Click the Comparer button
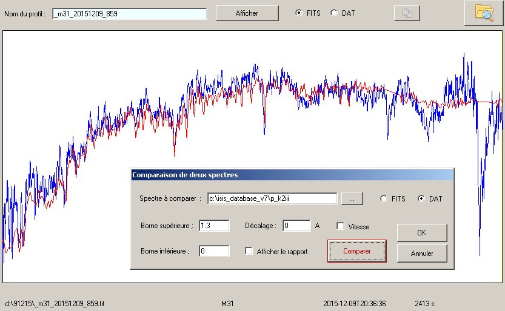This screenshot has height=311, width=505. click(357, 251)
